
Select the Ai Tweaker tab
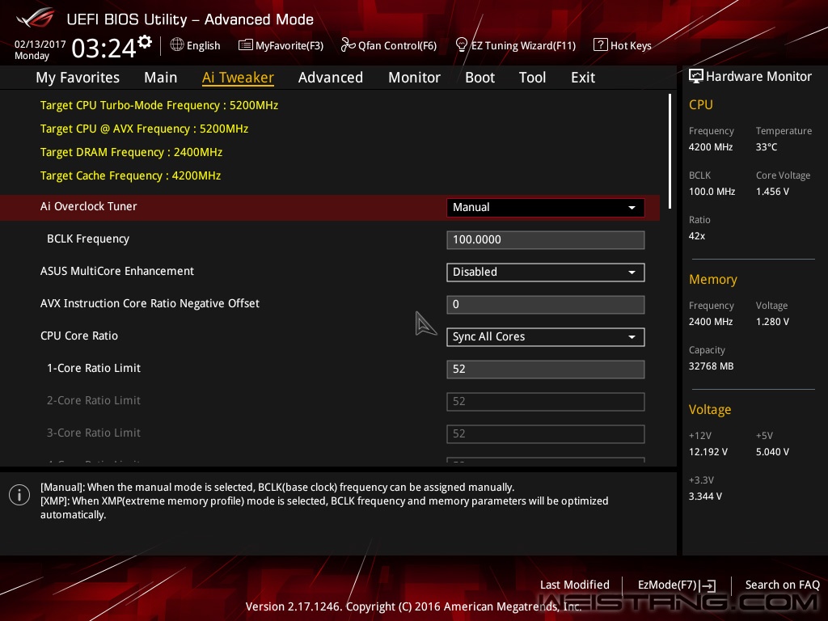coord(238,78)
